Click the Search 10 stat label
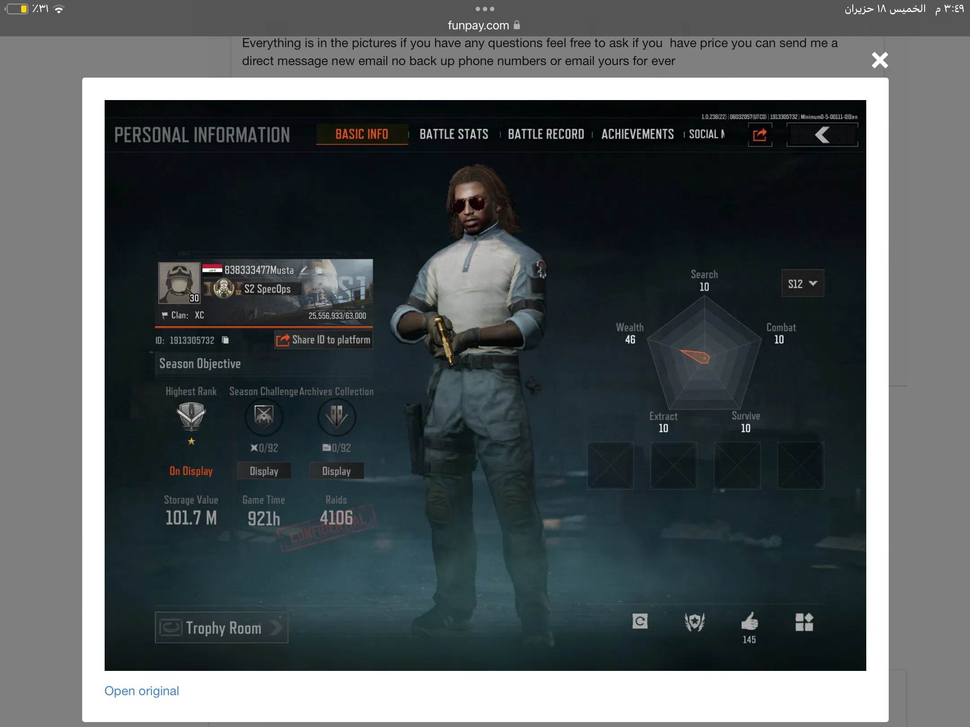This screenshot has width=970, height=727. [704, 280]
